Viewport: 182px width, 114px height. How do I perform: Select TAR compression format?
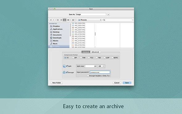click(x=81, y=58)
